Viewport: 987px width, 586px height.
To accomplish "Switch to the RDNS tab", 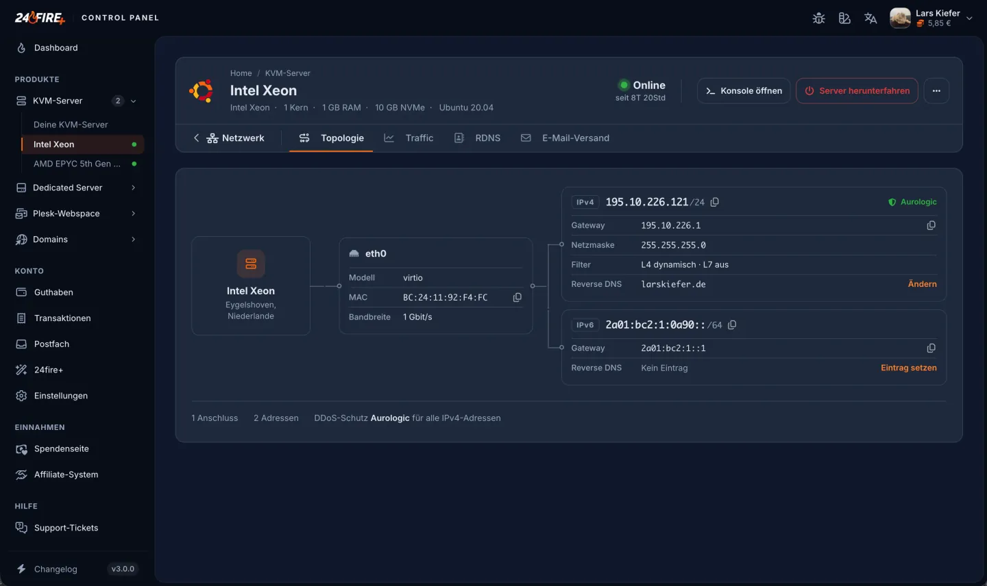I will [x=477, y=138].
